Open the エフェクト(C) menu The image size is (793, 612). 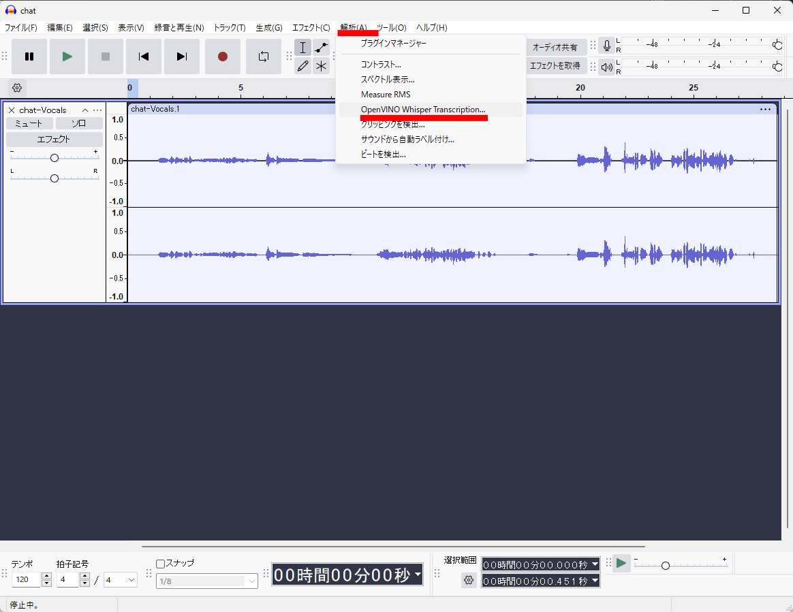point(311,28)
